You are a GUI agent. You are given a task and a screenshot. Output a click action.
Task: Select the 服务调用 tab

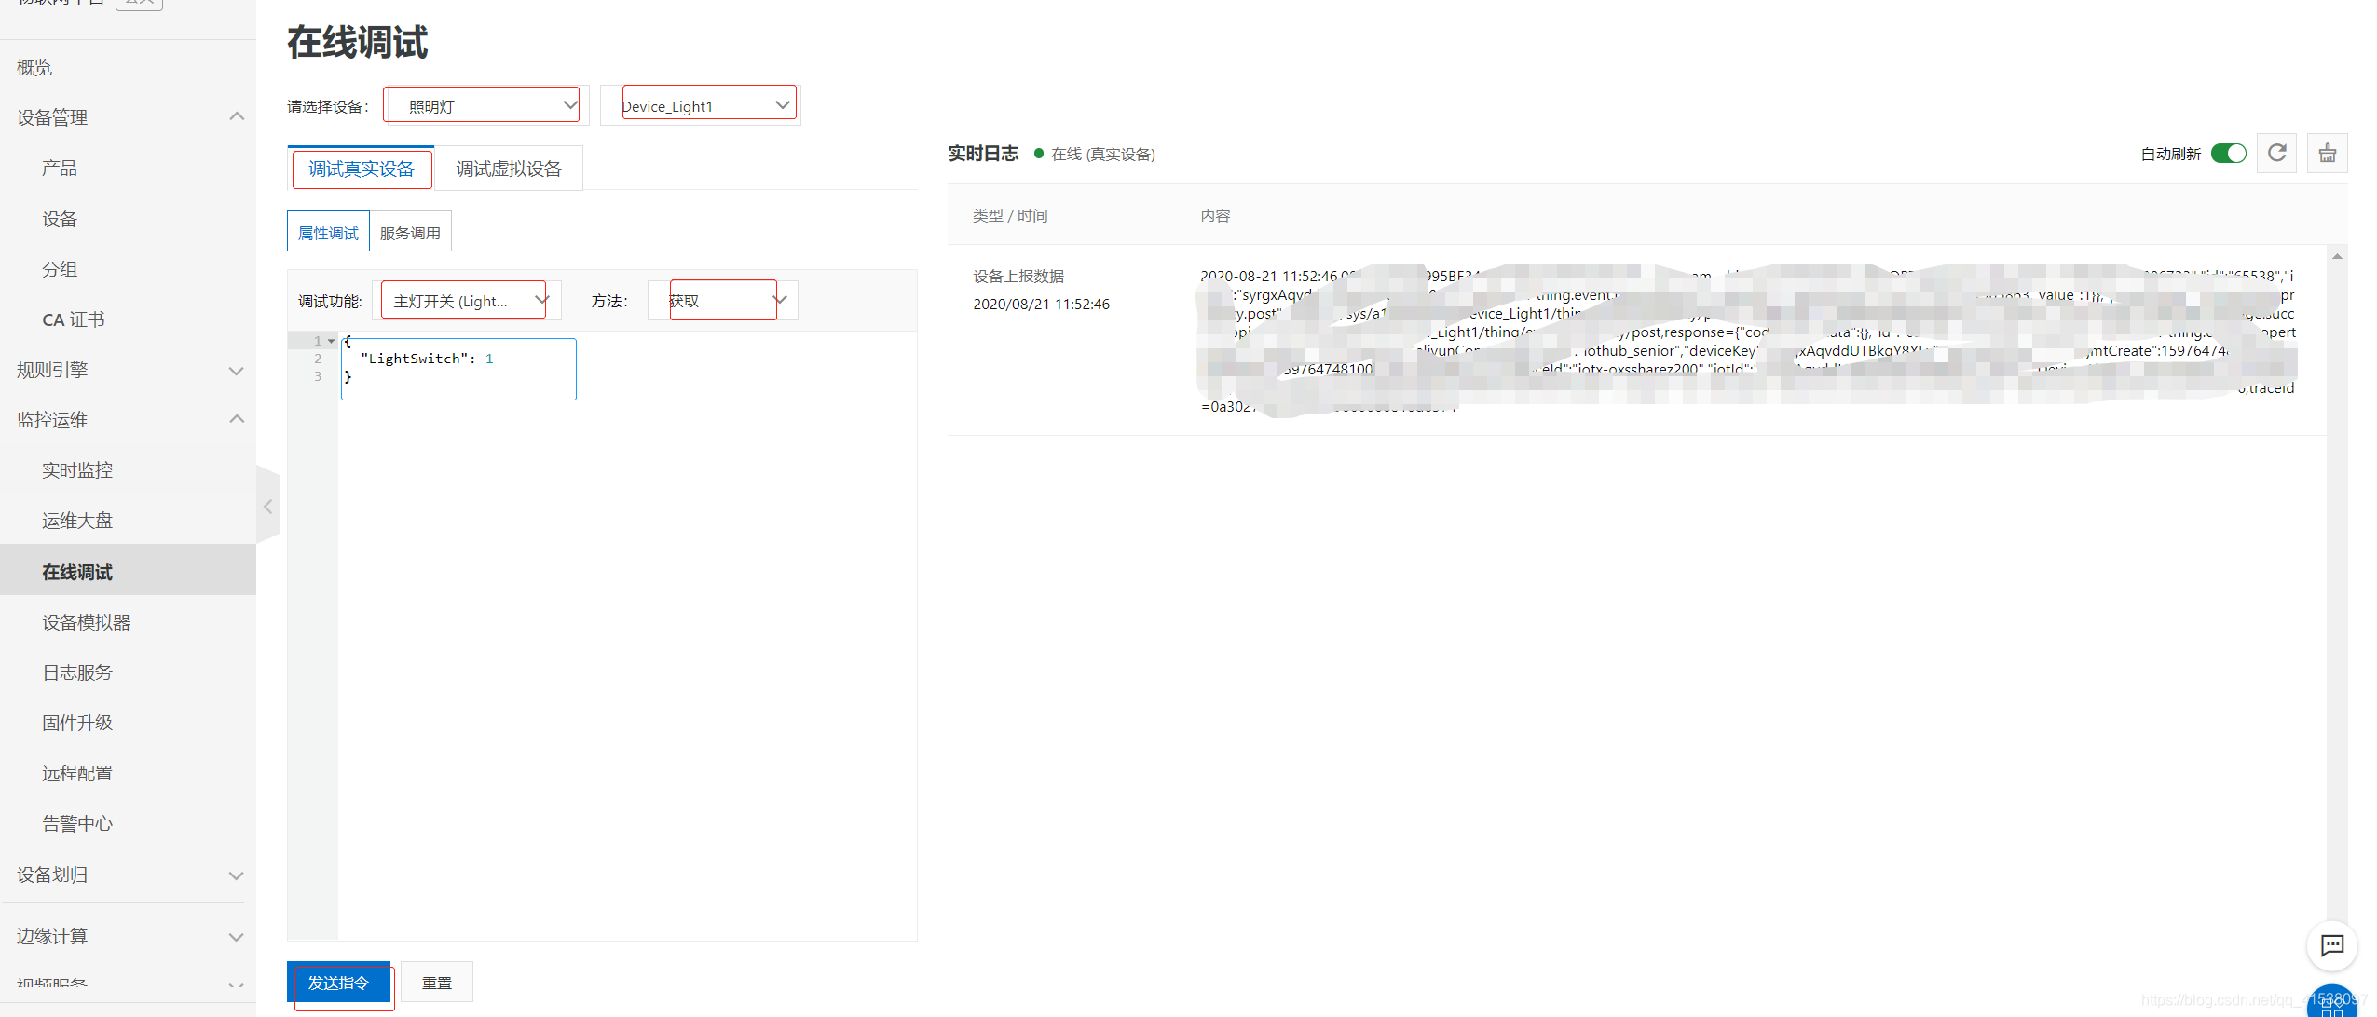tap(410, 233)
